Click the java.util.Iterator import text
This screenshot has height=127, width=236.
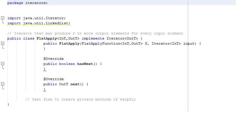coord(44,18)
